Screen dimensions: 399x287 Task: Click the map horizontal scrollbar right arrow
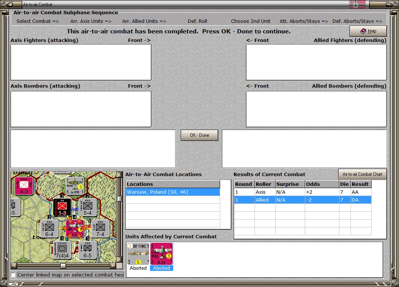click(113, 266)
